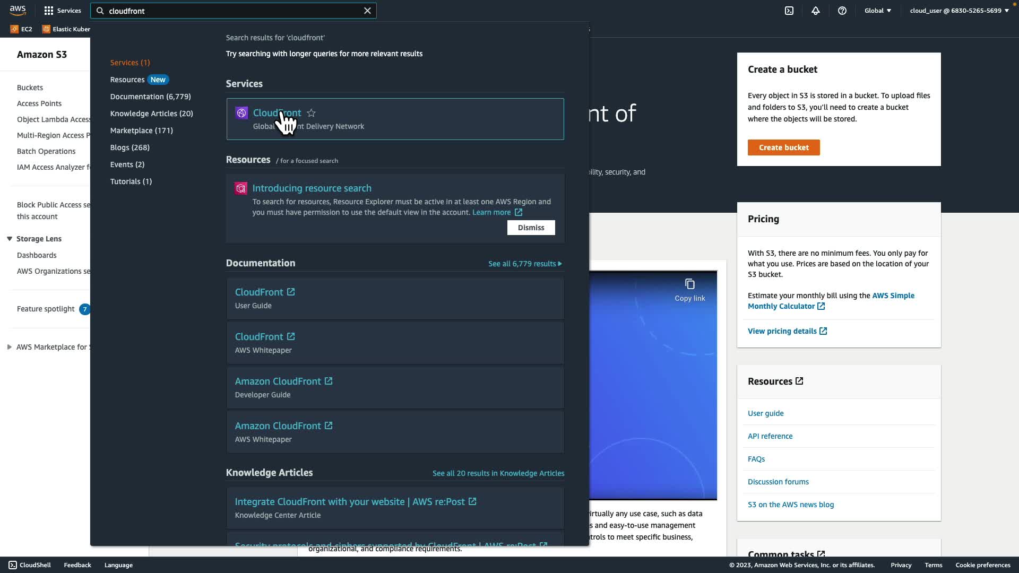1019x573 pixels.
Task: Open the Services grid menu
Action: [x=49, y=11]
